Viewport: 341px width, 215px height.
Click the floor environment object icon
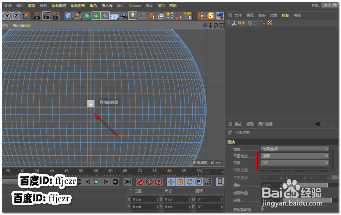point(114,16)
